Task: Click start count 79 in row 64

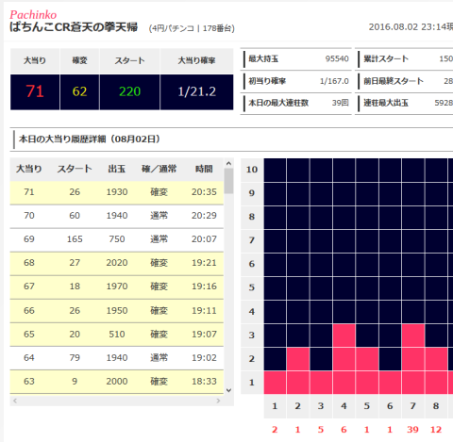Action: coord(75,357)
